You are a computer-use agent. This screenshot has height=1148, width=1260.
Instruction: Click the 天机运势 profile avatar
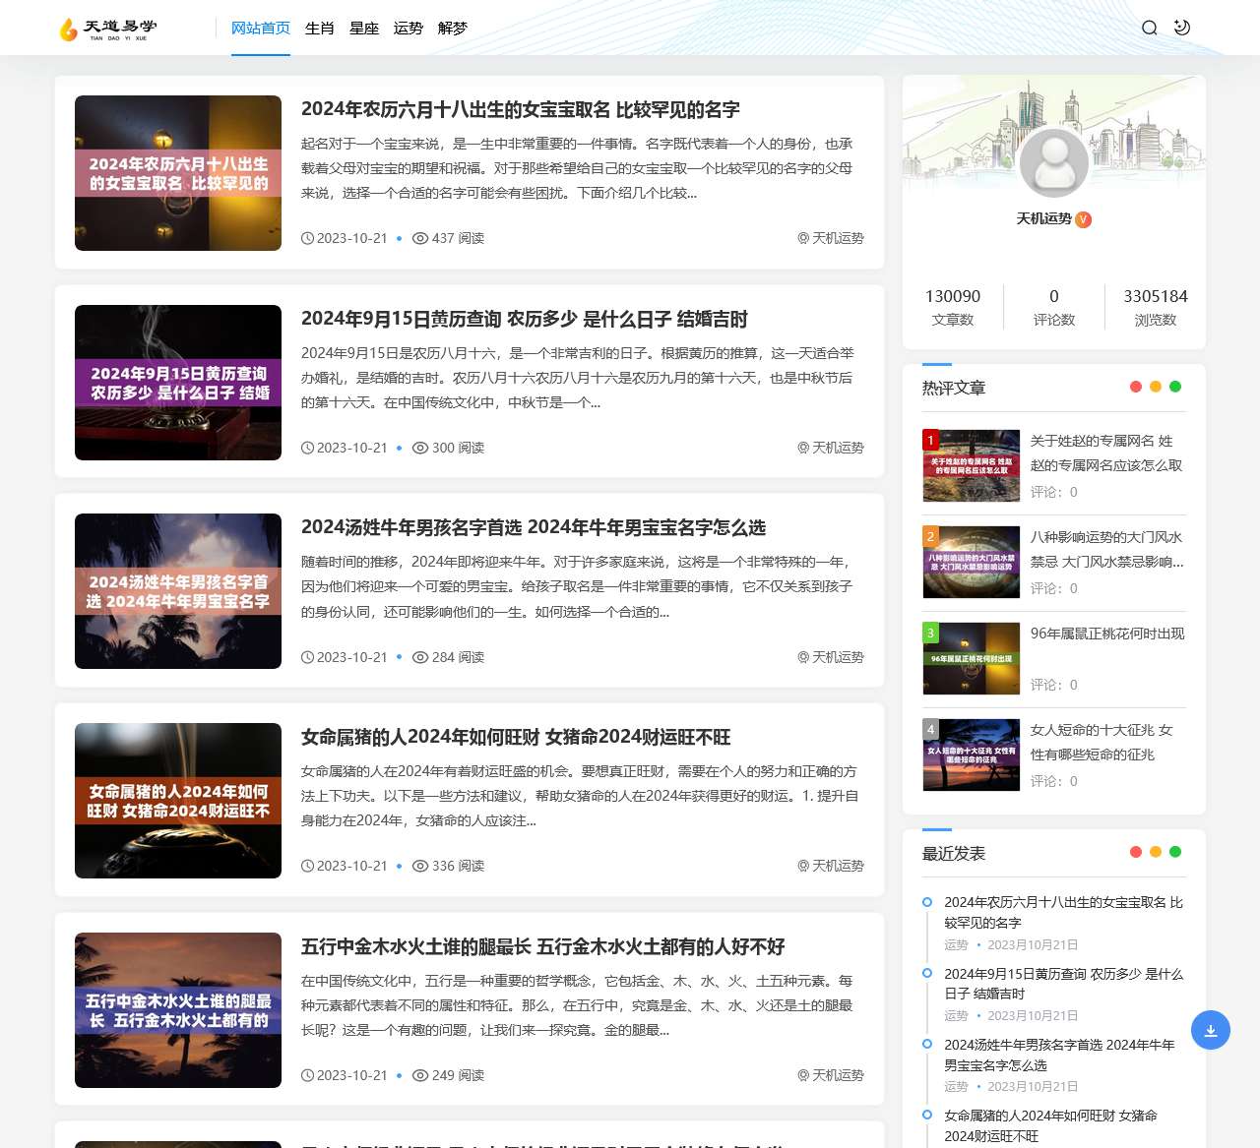tap(1053, 163)
